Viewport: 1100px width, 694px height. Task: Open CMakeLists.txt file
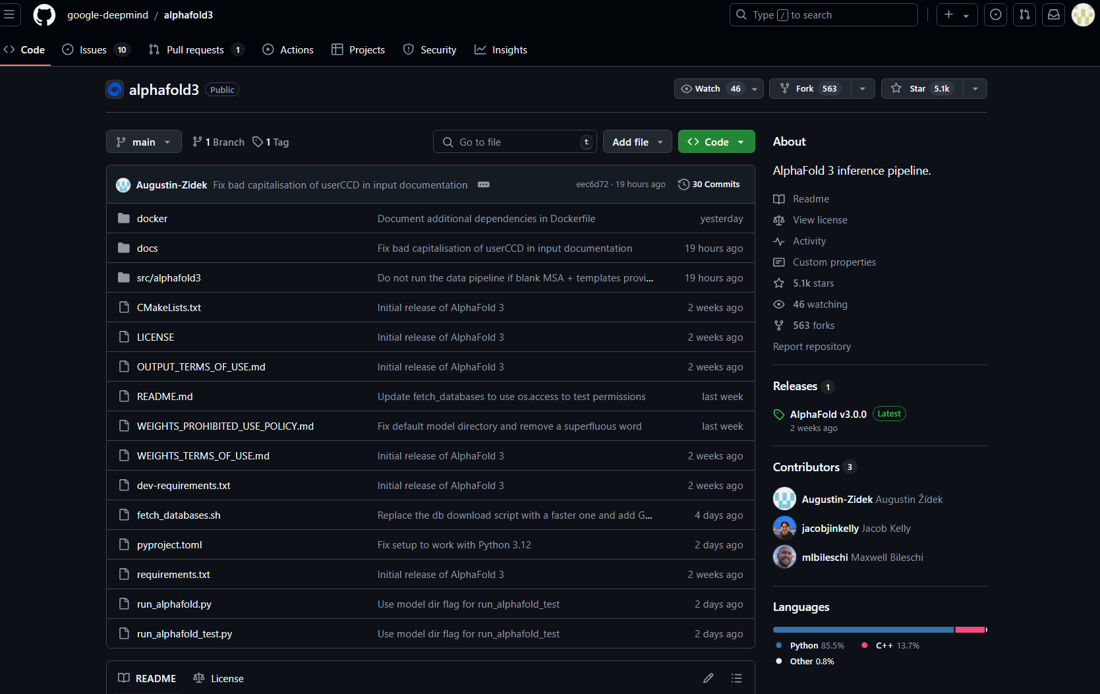(169, 308)
